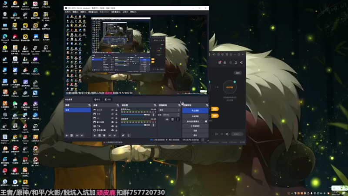Click the 设置 button in Controls

[195, 131]
